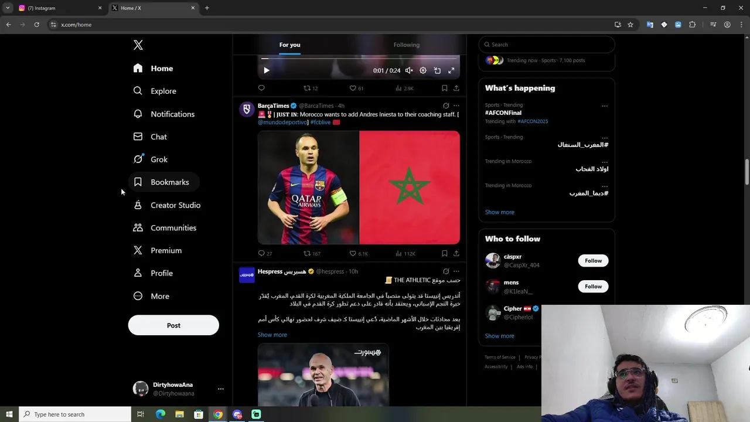Show more trends in What's happening

pos(500,212)
